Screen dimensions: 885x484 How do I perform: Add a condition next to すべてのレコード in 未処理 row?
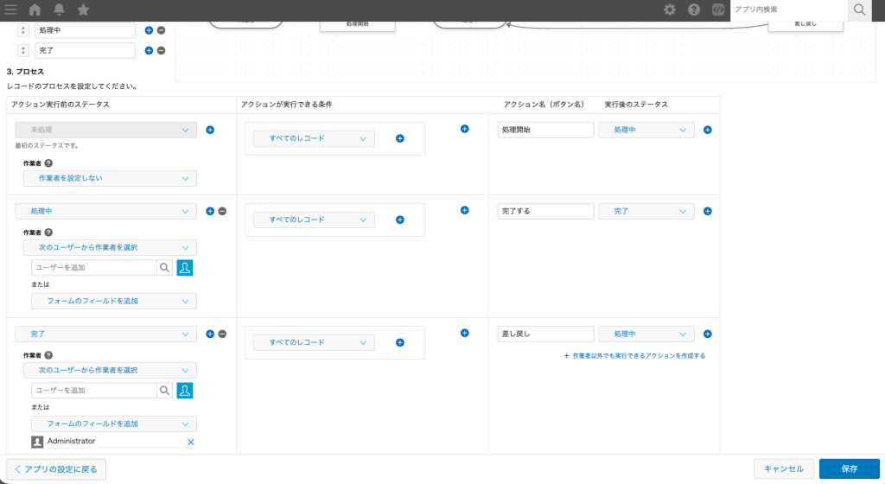(x=400, y=138)
